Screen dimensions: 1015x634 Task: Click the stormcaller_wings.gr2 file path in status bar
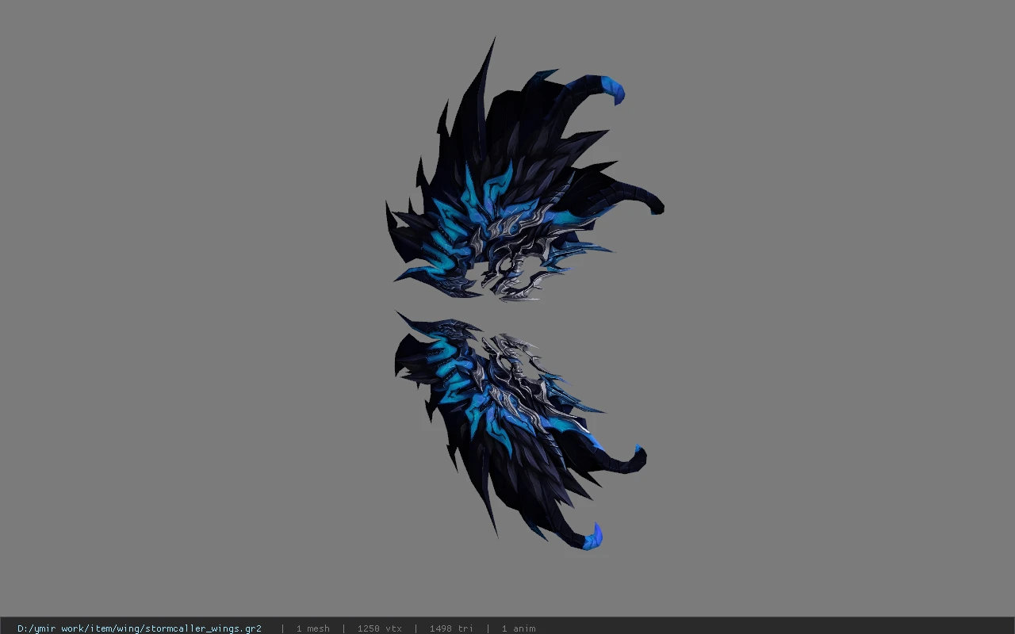[x=140, y=628]
